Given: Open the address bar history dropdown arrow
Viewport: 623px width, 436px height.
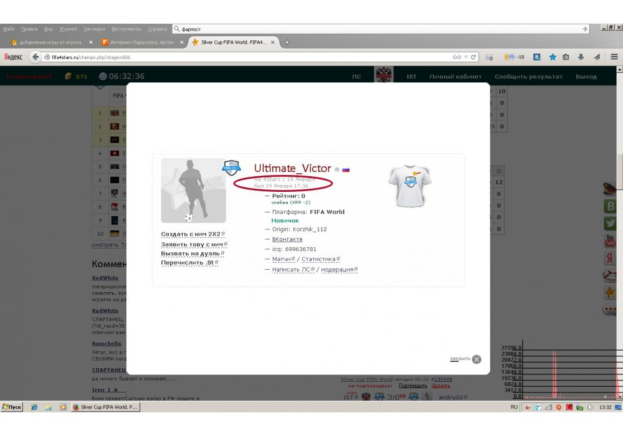Looking at the screenshot, I should pyautogui.click(x=466, y=57).
